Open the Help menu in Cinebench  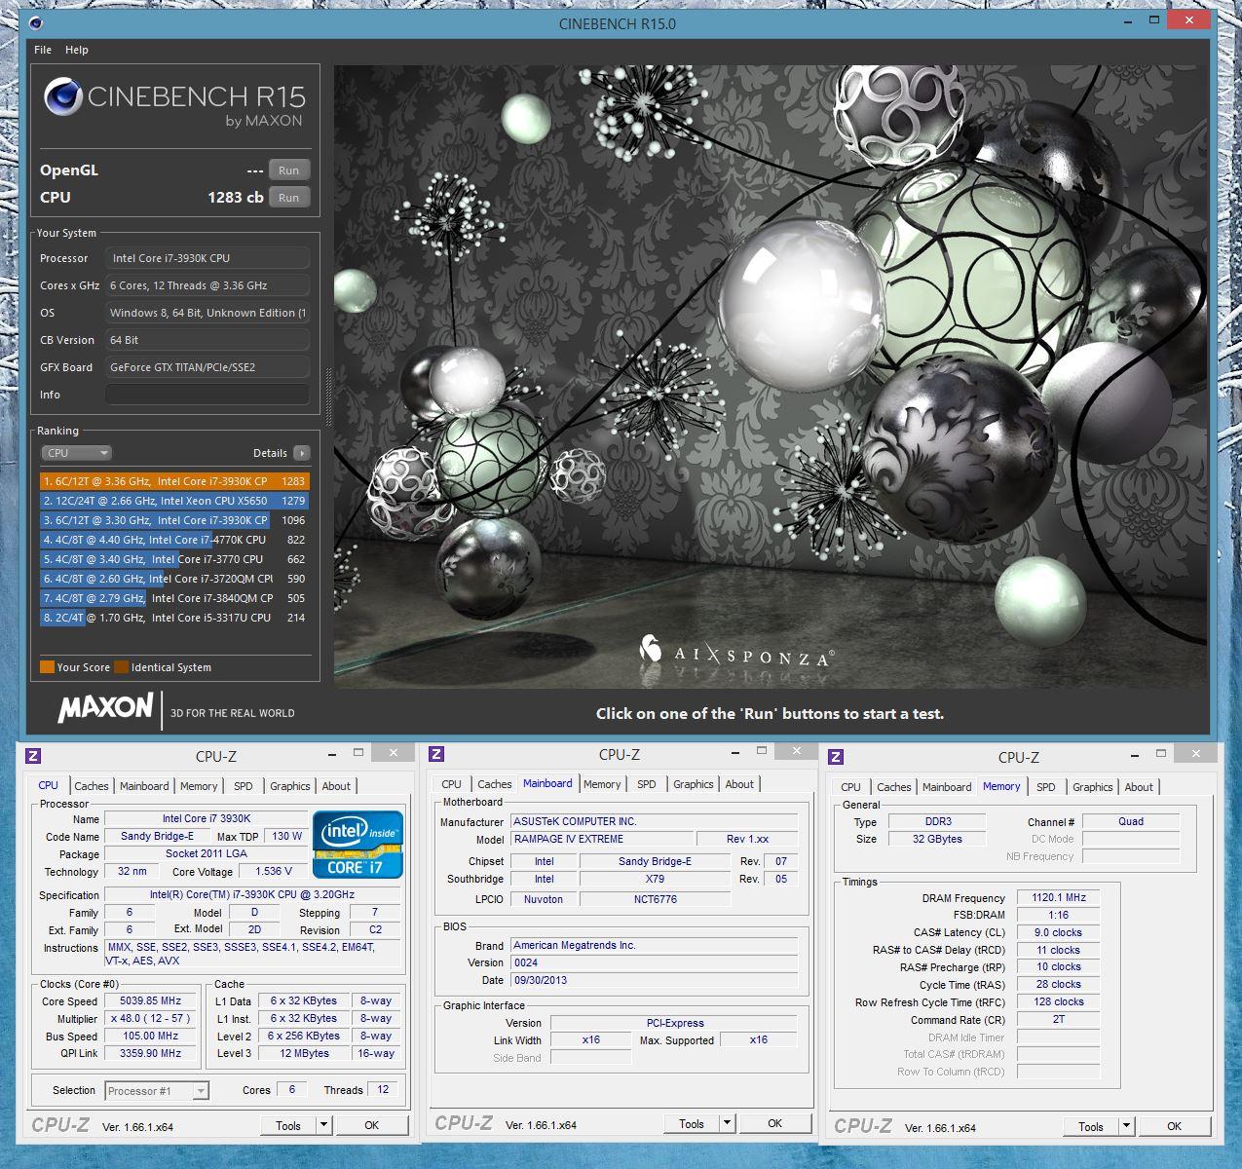click(x=77, y=50)
